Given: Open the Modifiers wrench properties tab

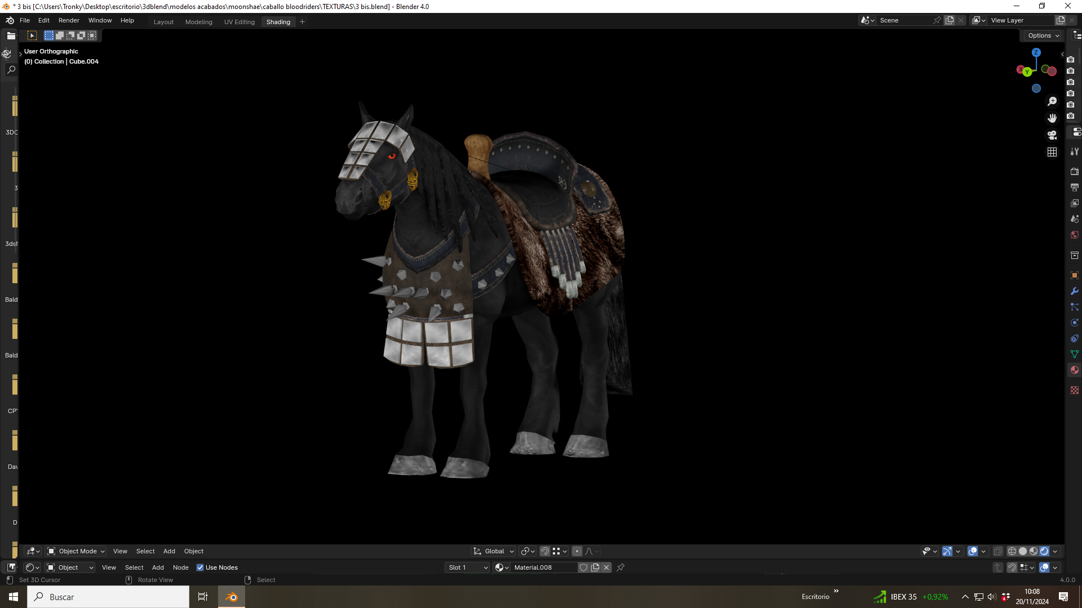Looking at the screenshot, I should tap(1075, 291).
